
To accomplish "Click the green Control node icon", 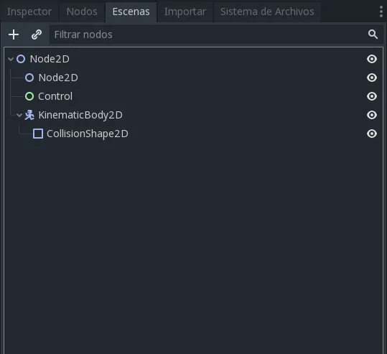I will point(29,96).
